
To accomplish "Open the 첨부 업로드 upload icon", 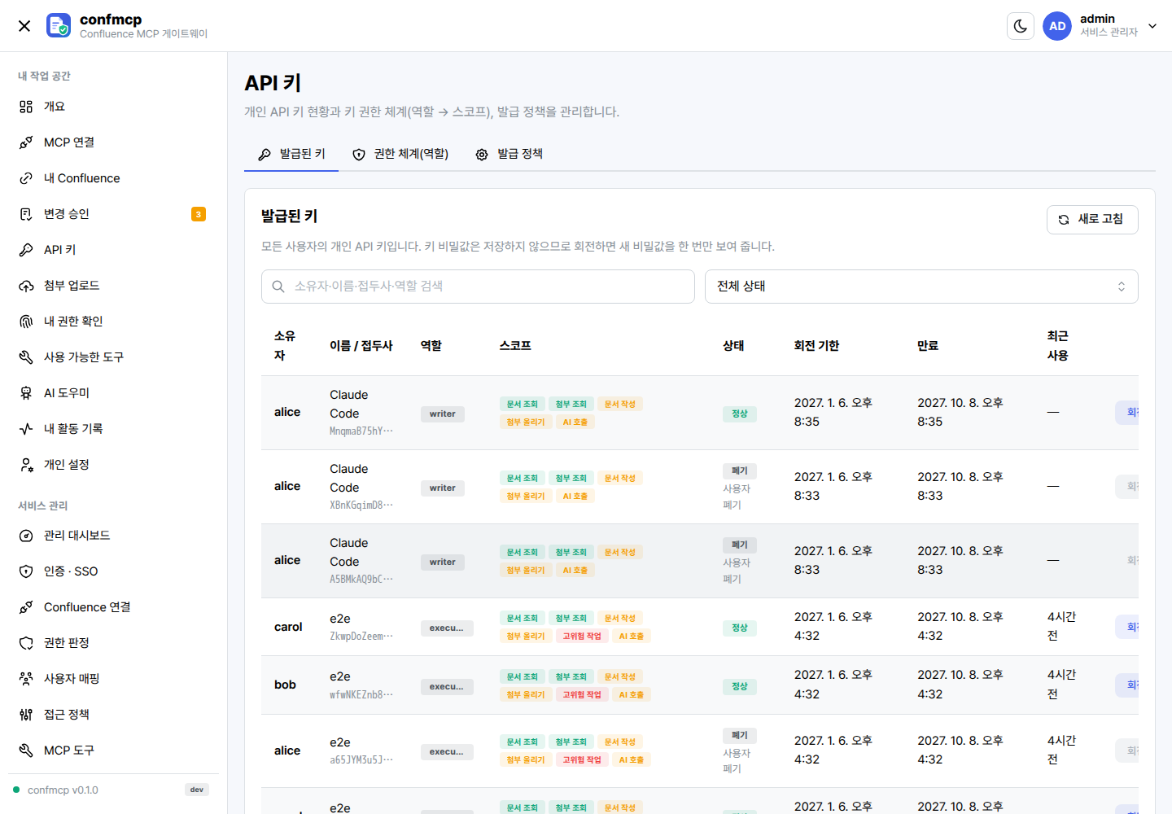I will click(26, 286).
